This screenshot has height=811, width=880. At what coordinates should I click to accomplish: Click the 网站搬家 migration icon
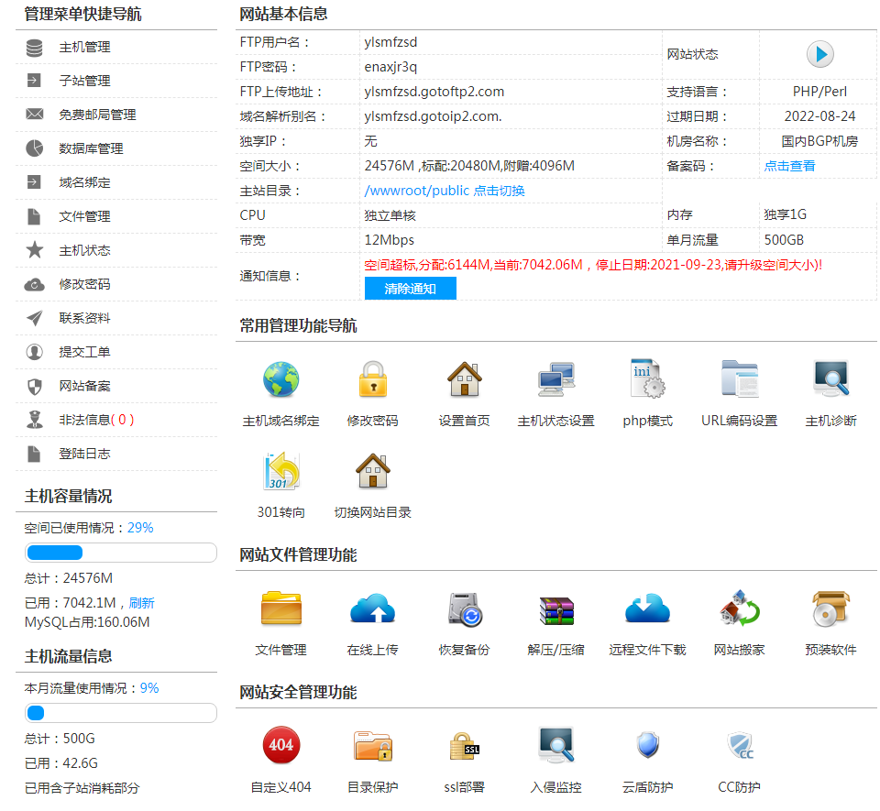coord(739,608)
